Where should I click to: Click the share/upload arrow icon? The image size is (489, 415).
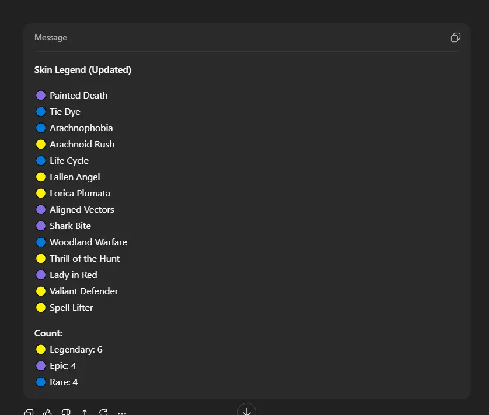point(85,413)
